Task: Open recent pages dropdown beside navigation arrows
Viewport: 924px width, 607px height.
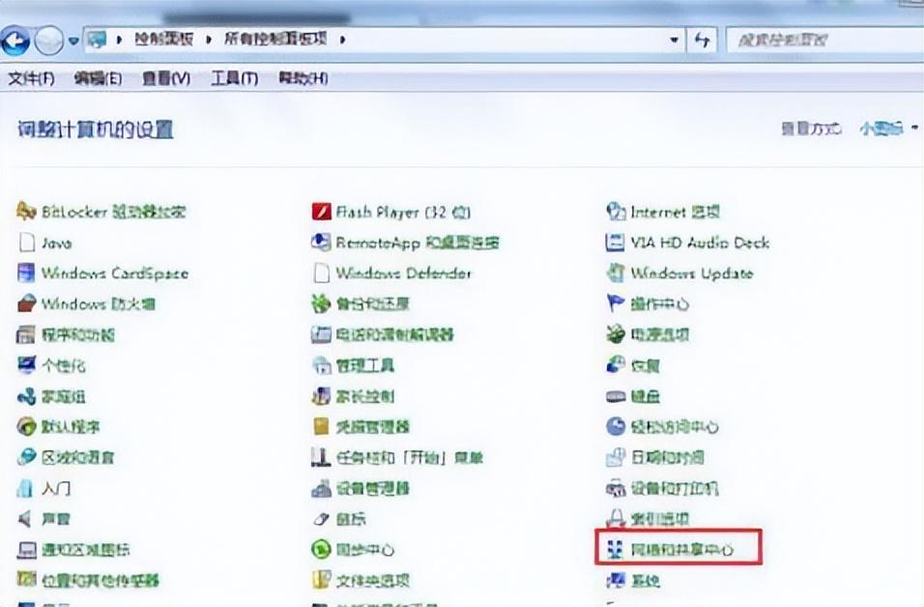Action: [73, 42]
